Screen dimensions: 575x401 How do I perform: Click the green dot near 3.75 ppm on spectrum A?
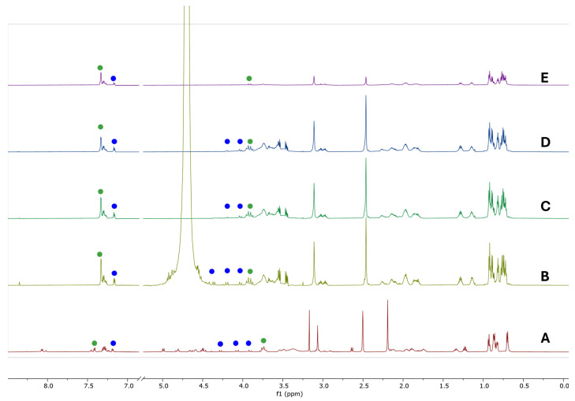(263, 340)
